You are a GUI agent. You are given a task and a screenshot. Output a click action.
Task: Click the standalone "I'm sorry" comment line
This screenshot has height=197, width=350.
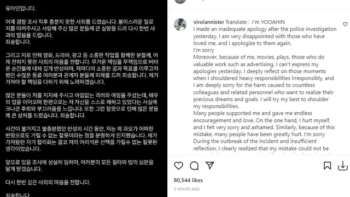(203, 50)
